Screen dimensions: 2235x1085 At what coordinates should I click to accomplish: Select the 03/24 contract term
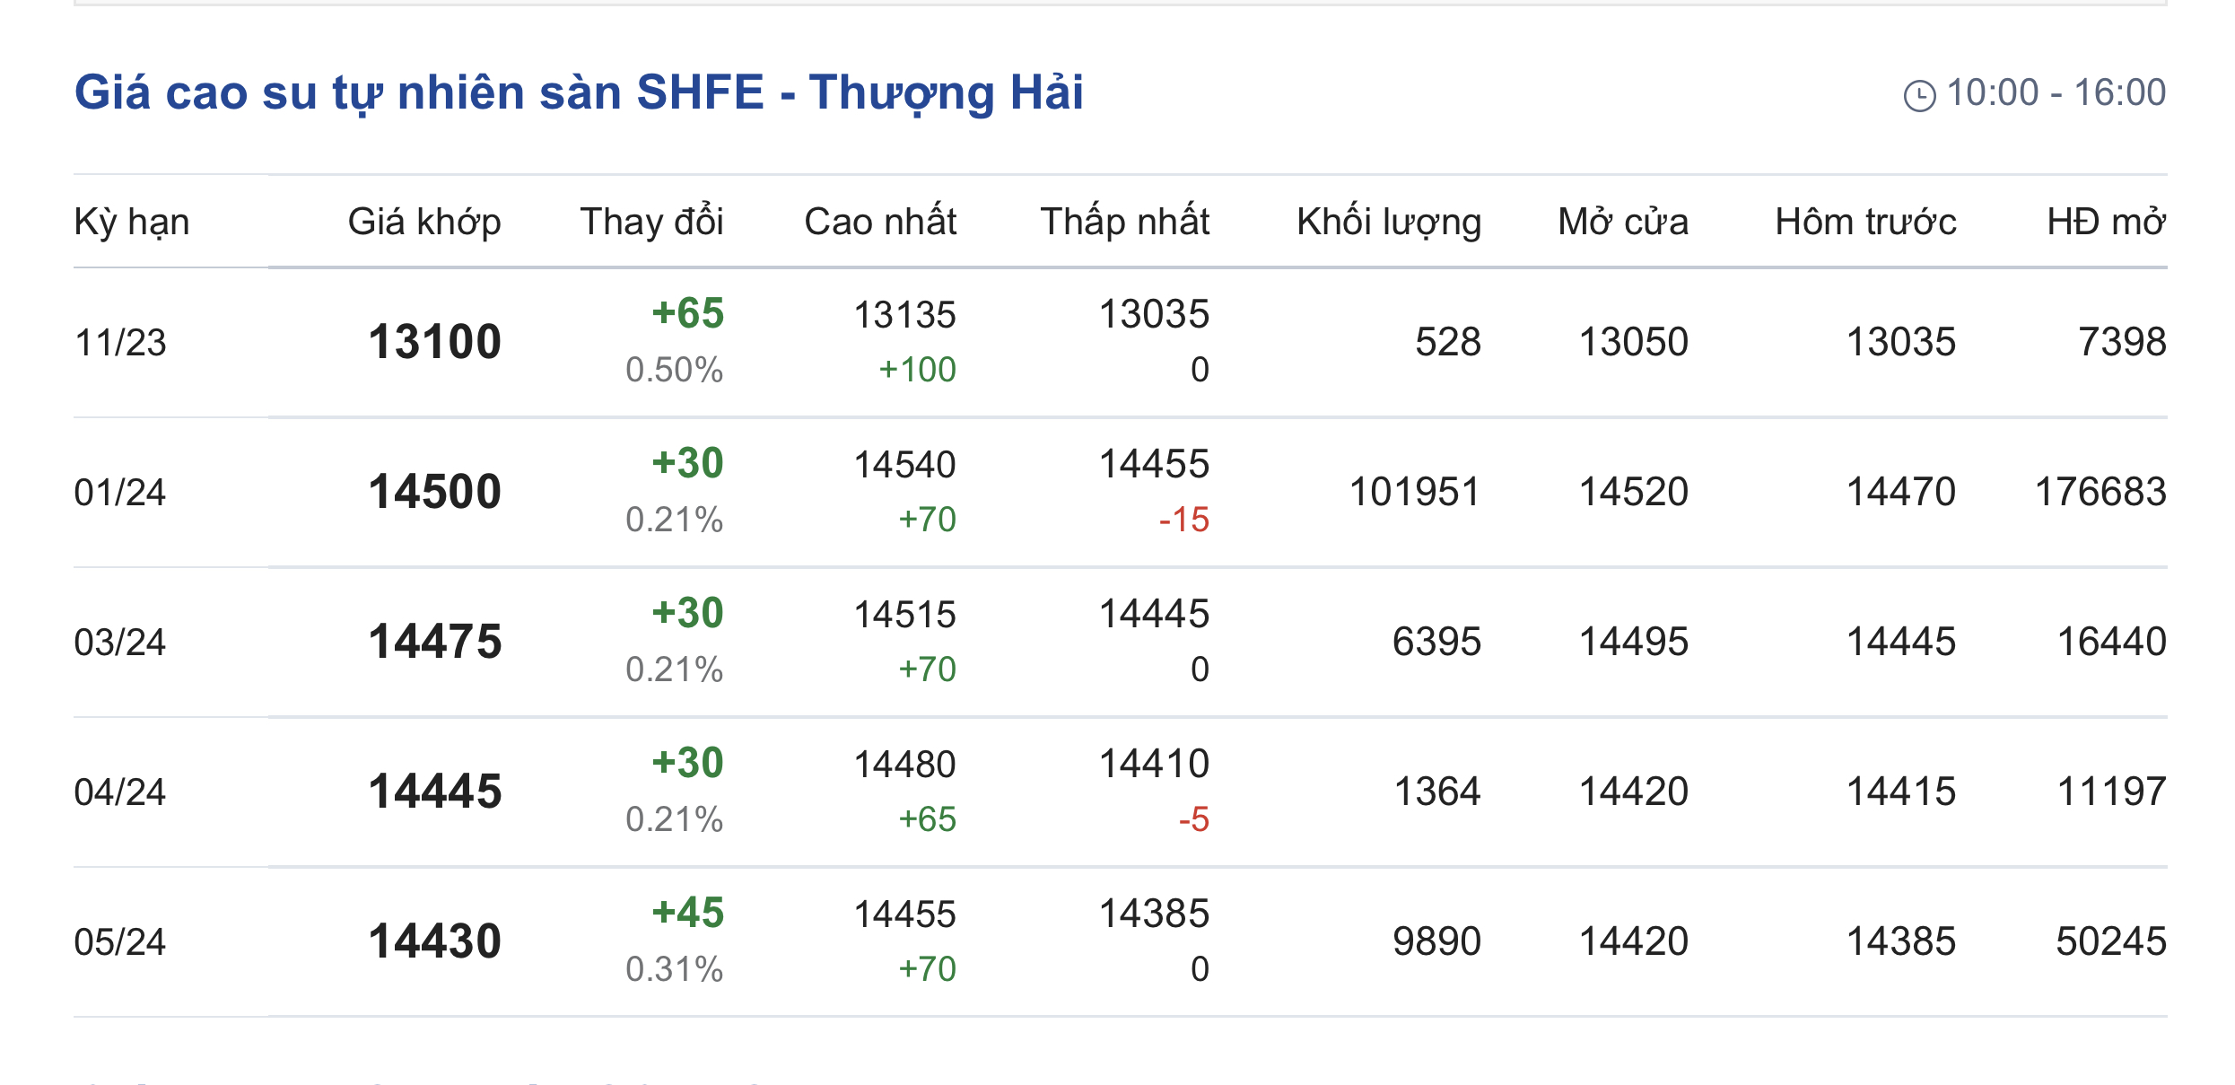(x=120, y=643)
